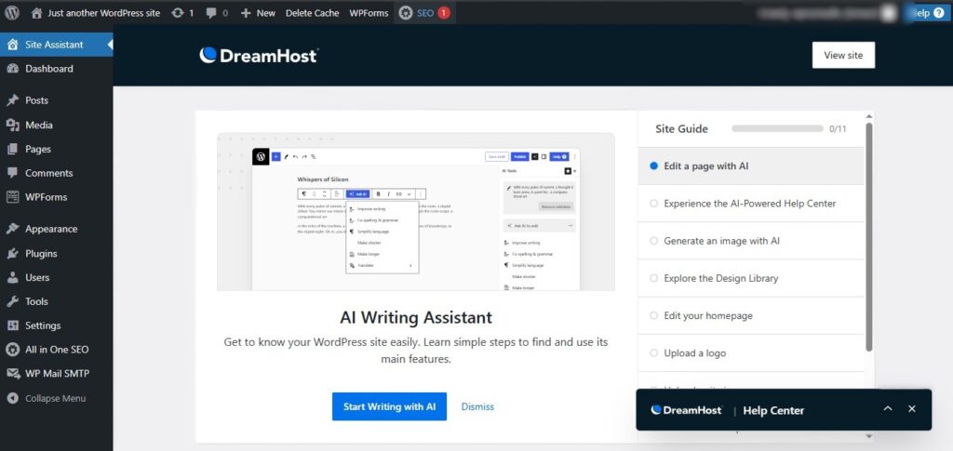Click the WP Mail SMTP envelope icon
953x451 pixels.
click(x=12, y=373)
